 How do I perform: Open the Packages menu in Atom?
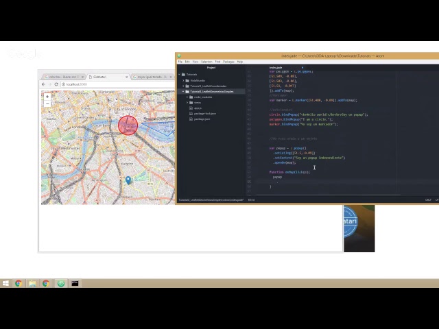pos(228,62)
